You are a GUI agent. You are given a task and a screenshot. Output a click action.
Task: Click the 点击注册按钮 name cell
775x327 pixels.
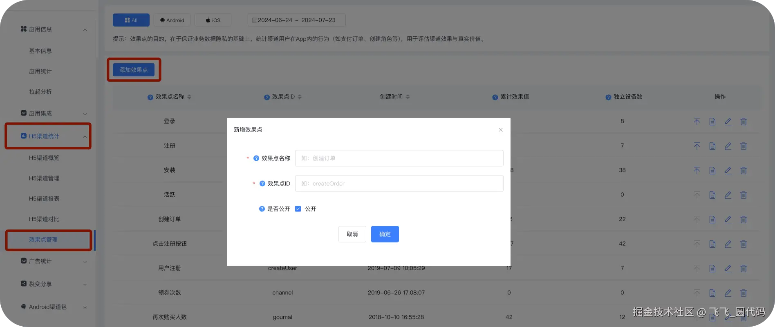[x=170, y=244]
